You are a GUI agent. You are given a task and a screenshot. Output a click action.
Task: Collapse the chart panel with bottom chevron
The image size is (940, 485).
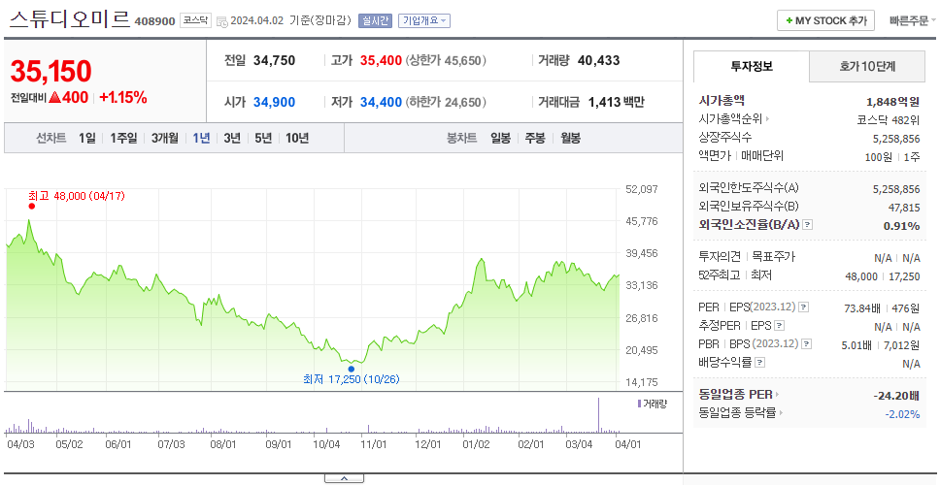click(x=344, y=478)
